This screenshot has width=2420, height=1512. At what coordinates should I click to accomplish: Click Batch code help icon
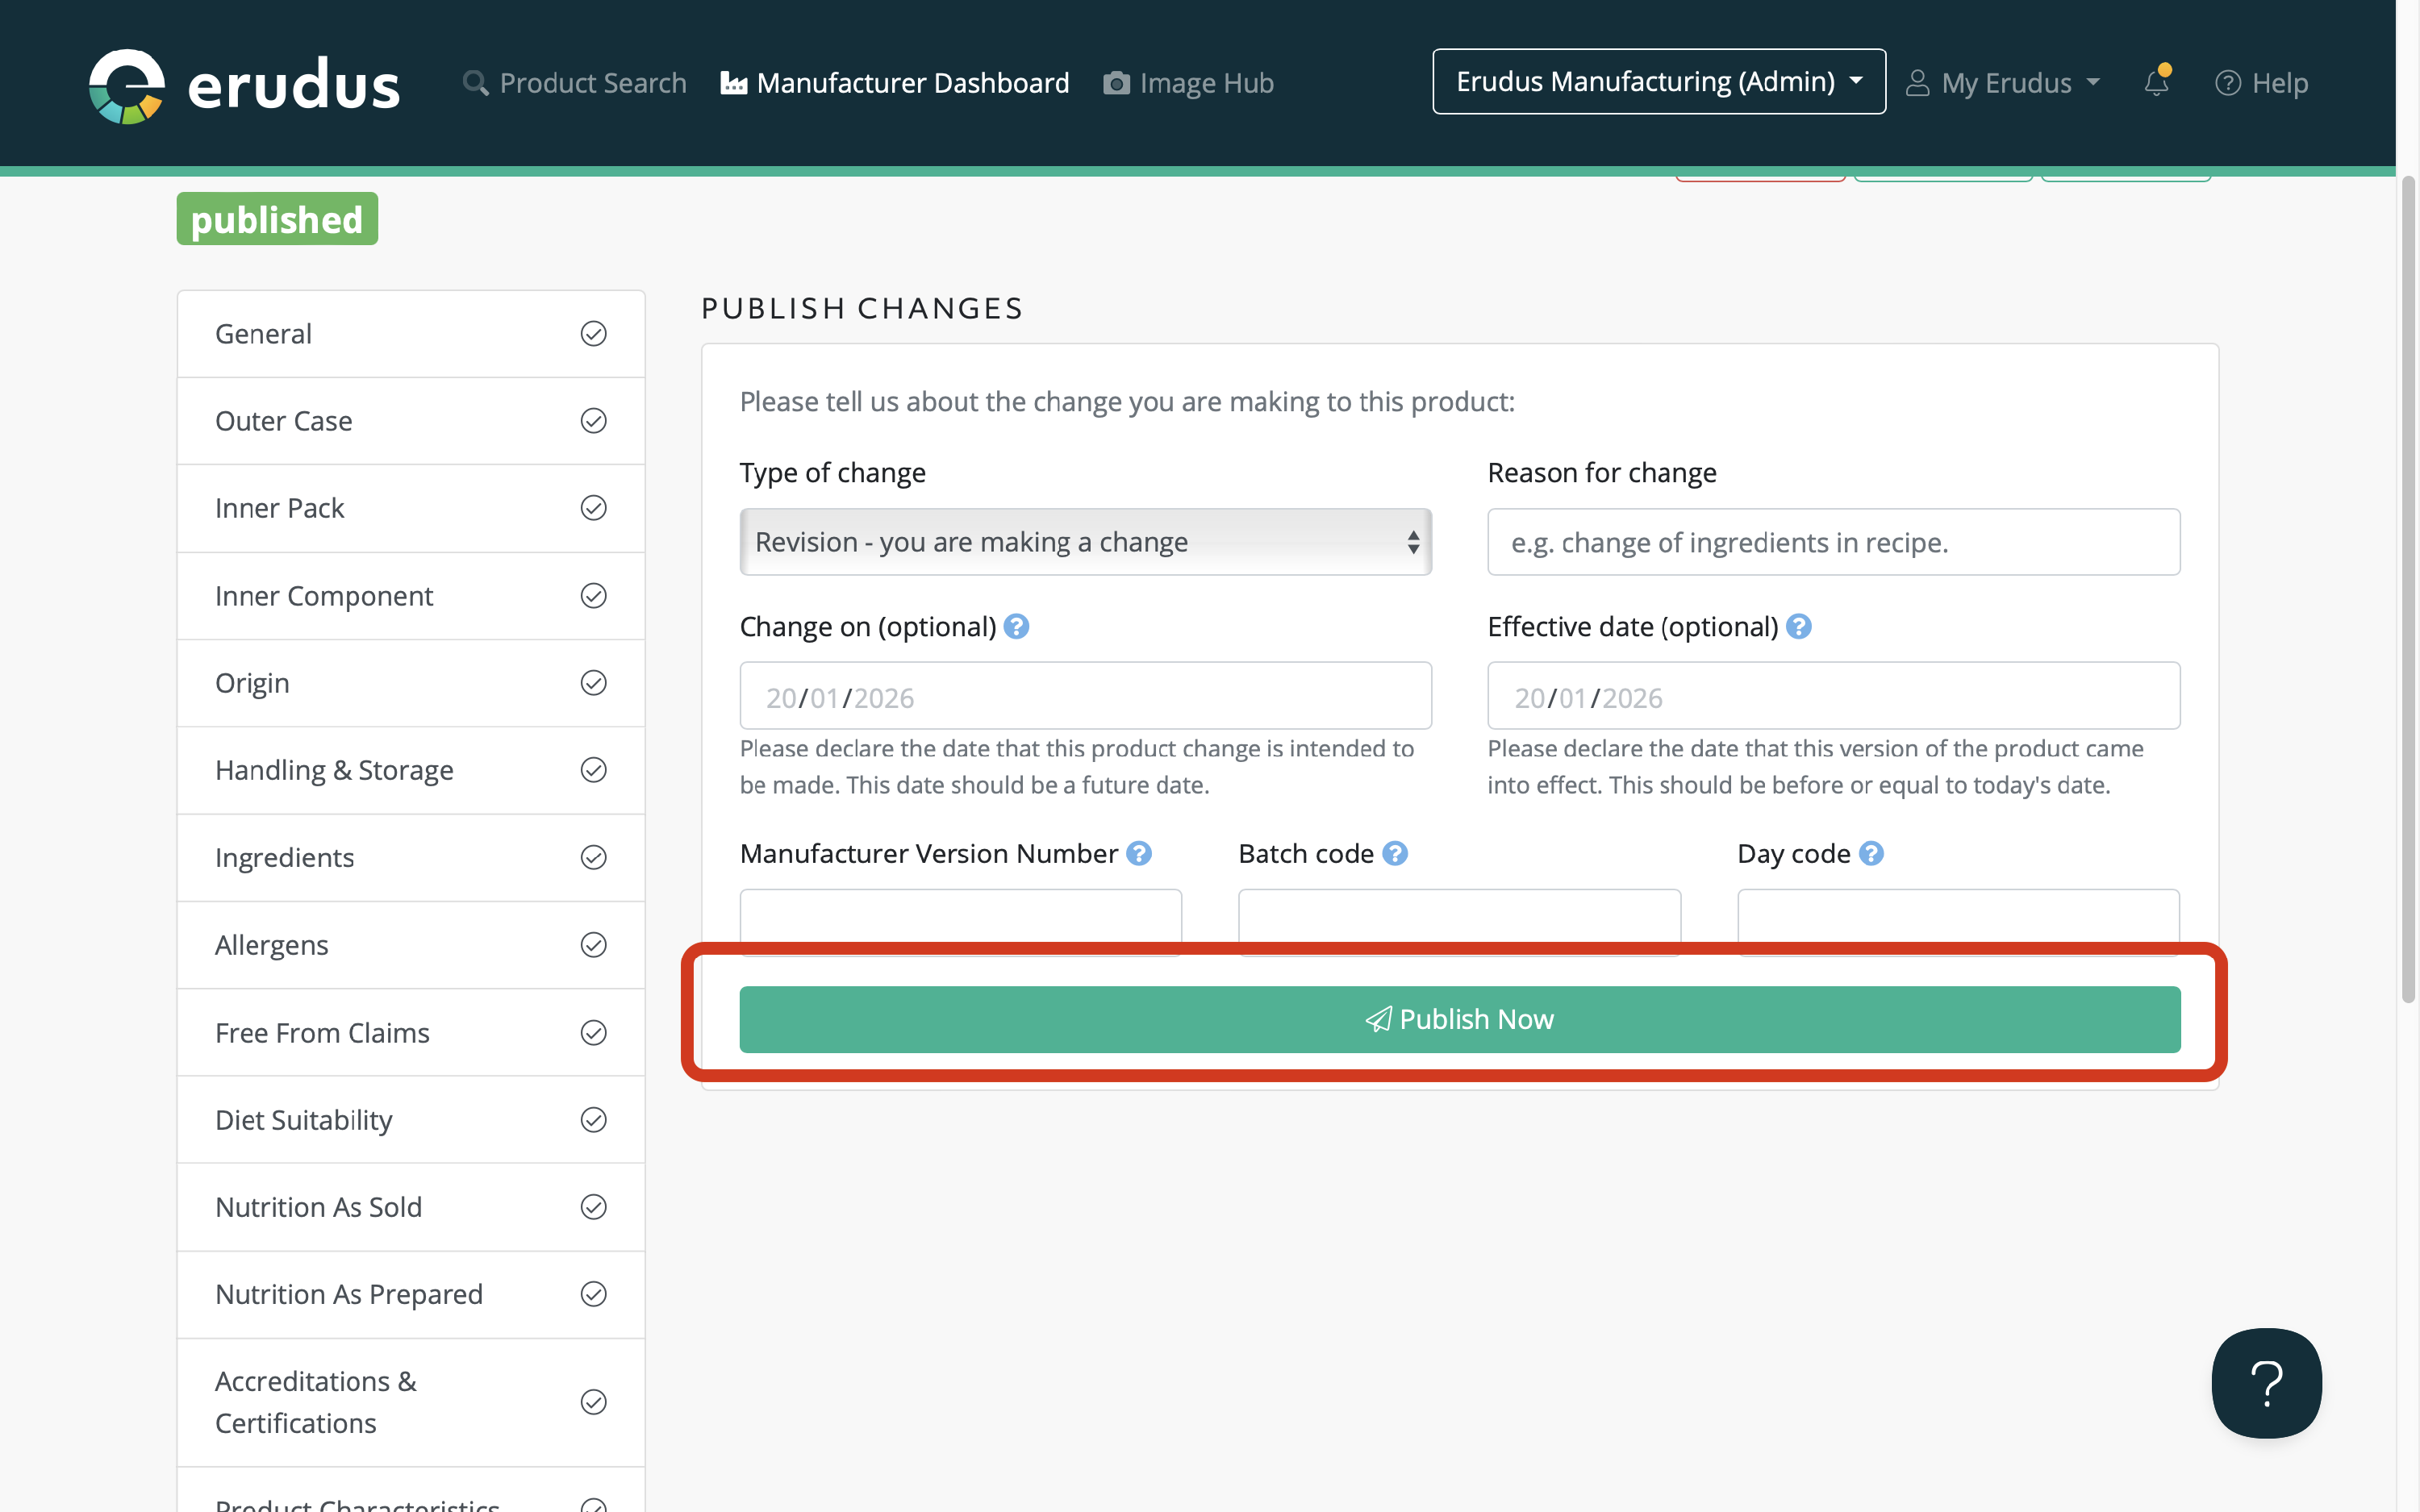pos(1394,853)
